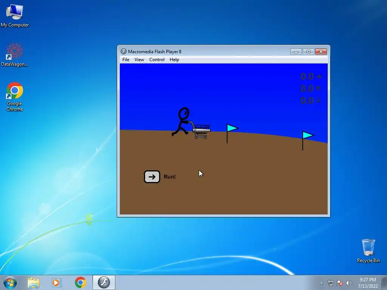The image size is (387, 290).
Task: Open the Control menu
Action: (x=157, y=60)
